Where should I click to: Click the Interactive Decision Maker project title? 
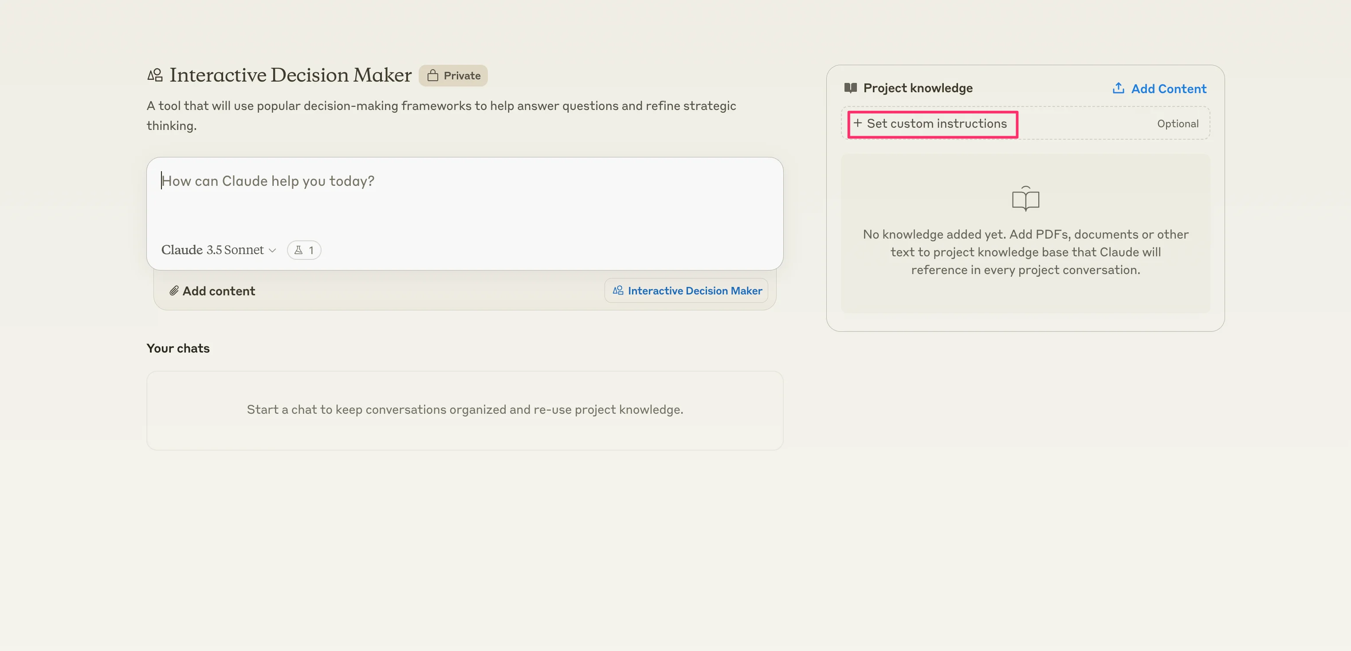(291, 75)
